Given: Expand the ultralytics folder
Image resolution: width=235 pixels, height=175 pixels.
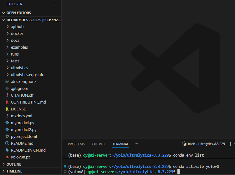Looking at the screenshot, I should coord(8,68).
